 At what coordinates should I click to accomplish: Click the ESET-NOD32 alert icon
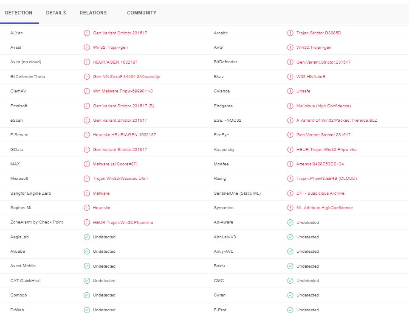(x=290, y=120)
